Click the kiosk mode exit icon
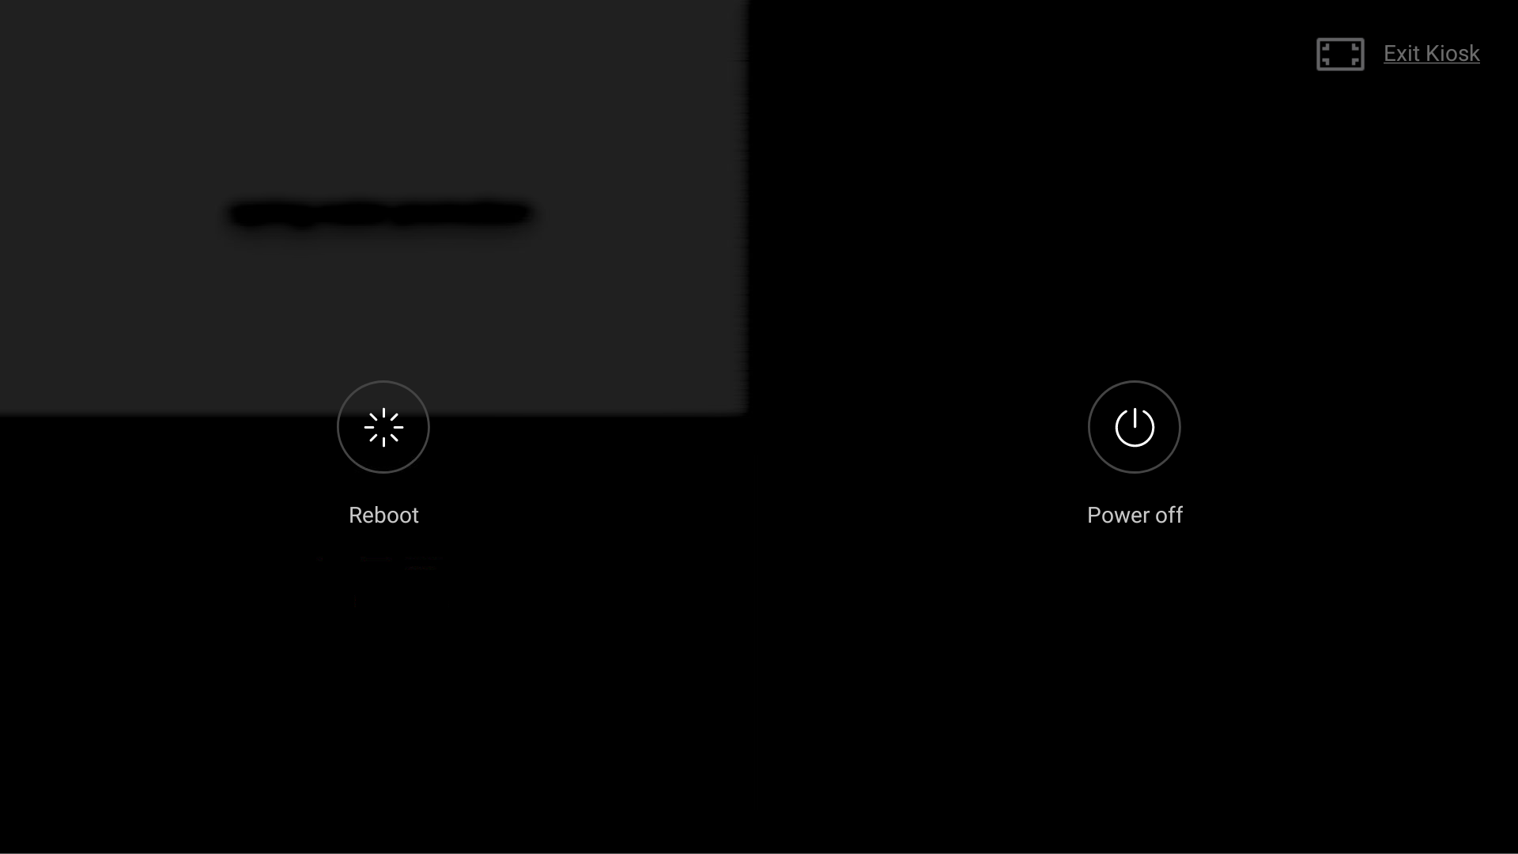1518x854 pixels. 1341,55
